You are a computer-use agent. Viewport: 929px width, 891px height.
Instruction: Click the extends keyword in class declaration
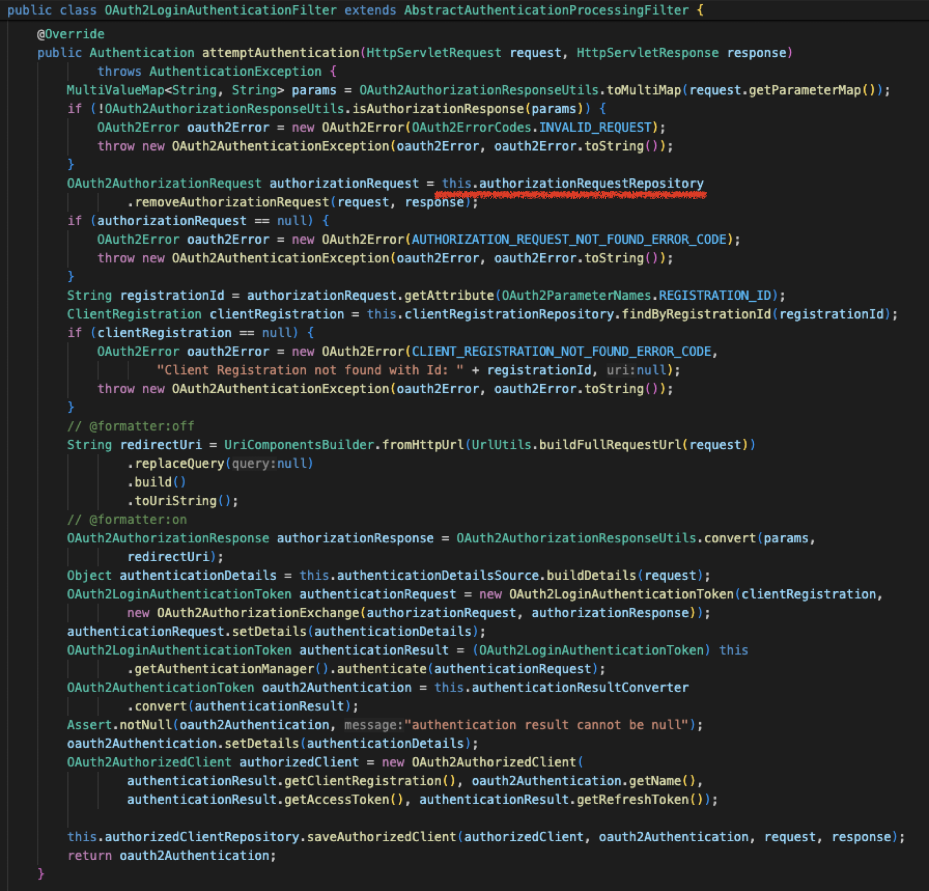pos(370,10)
